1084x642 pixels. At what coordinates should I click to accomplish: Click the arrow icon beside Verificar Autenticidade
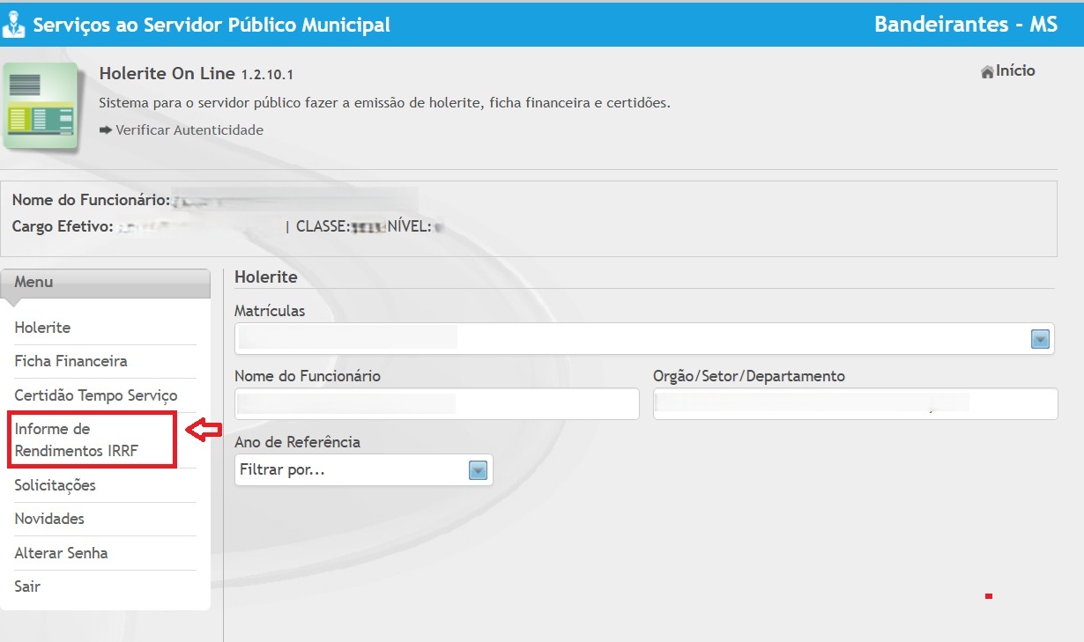[x=106, y=130]
